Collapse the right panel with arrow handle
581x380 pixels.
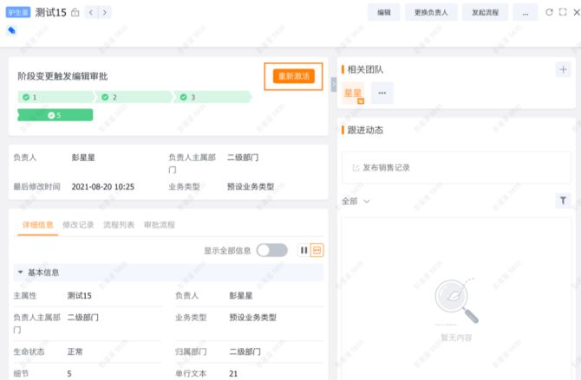(334, 82)
